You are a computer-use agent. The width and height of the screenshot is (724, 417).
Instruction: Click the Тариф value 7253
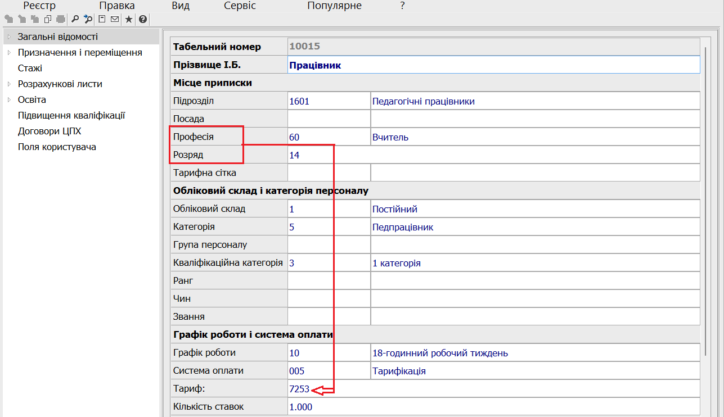click(x=493, y=389)
